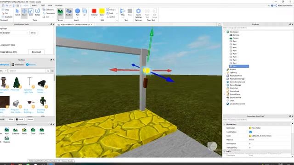The height and width of the screenshot is (165, 294).
Task: Select Camera in Explorer
Action: 236,35
